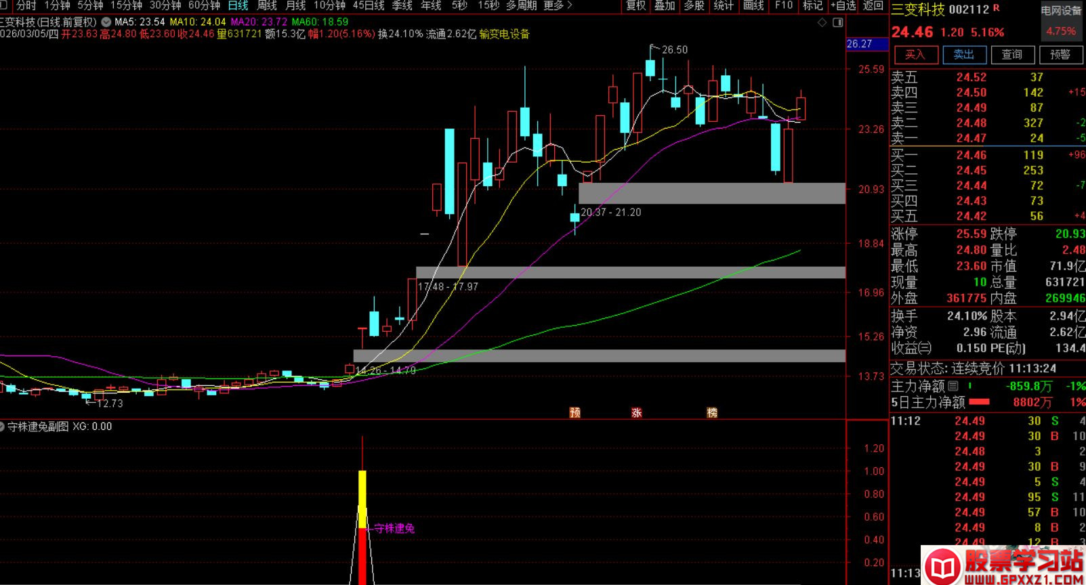Image resolution: width=1086 pixels, height=585 pixels.
Task: Click the 20.37 - 21.20 gray support band
Action: [711, 193]
